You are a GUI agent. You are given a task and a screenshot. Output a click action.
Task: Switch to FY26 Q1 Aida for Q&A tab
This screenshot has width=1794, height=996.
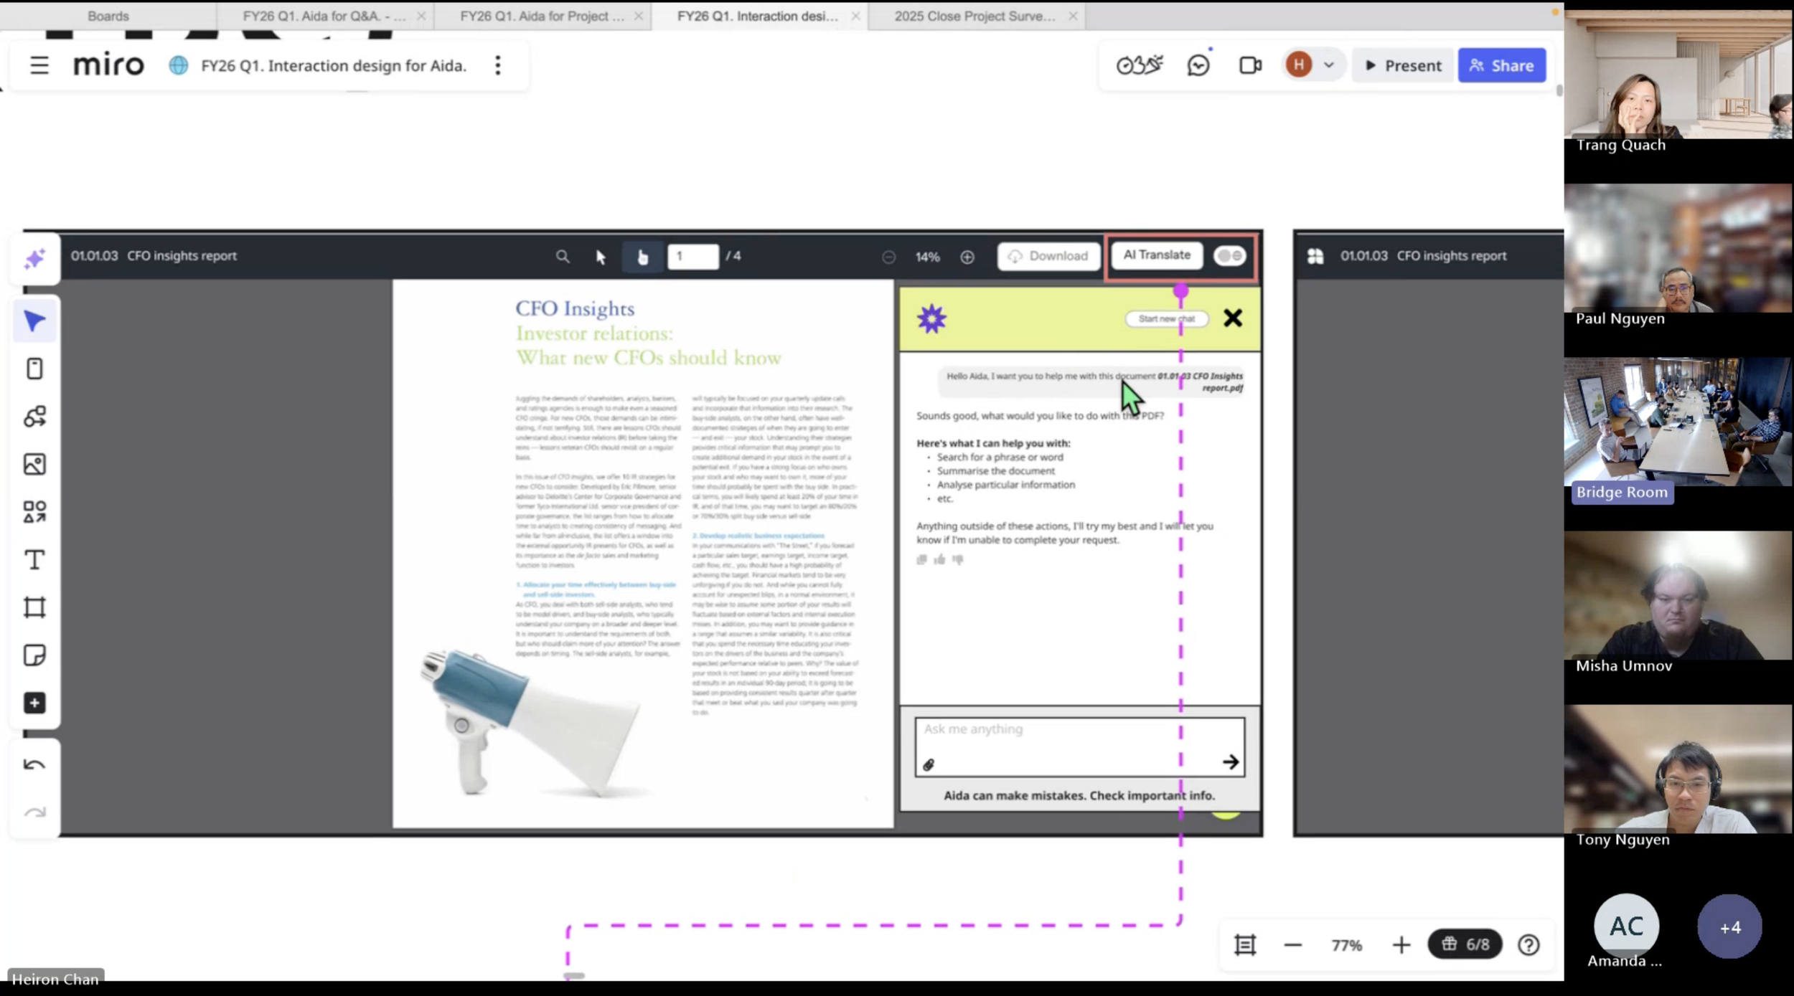(x=323, y=16)
